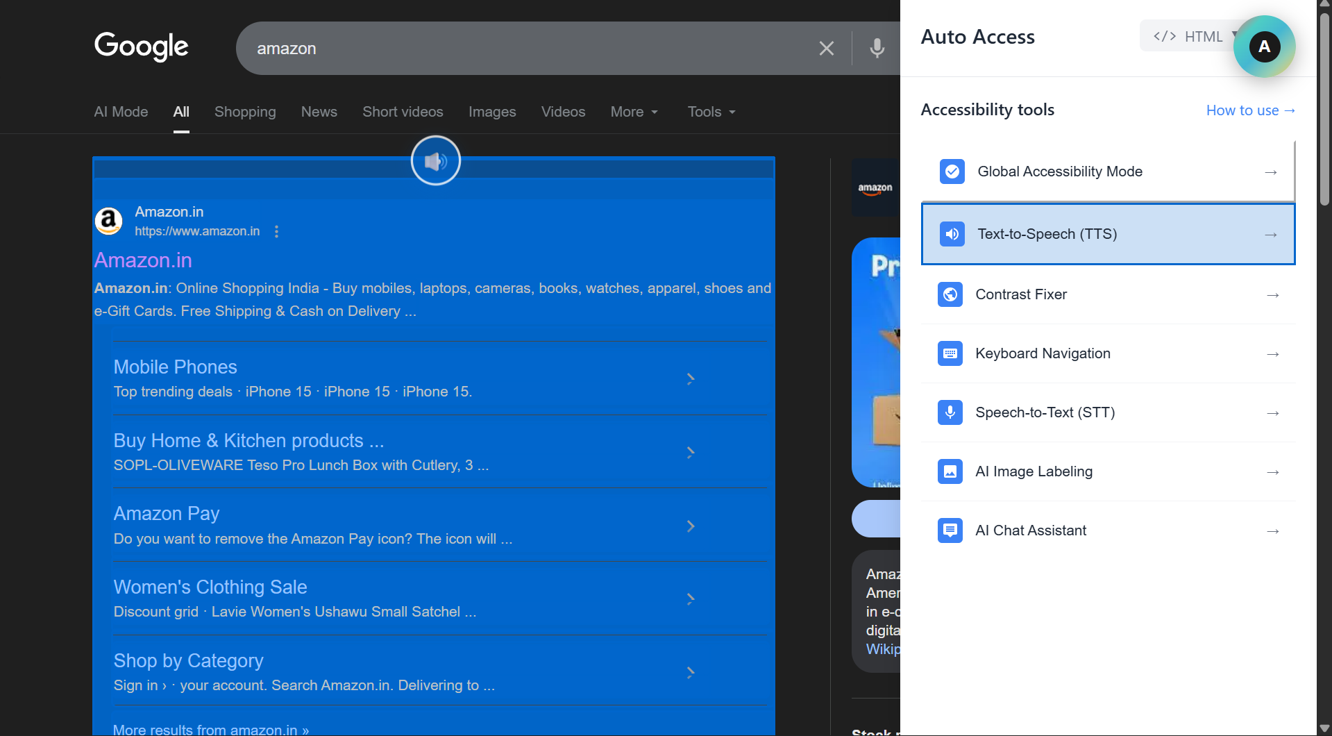Image resolution: width=1332 pixels, height=736 pixels.
Task: Click the AI Chat Assistant chat icon
Action: (950, 530)
